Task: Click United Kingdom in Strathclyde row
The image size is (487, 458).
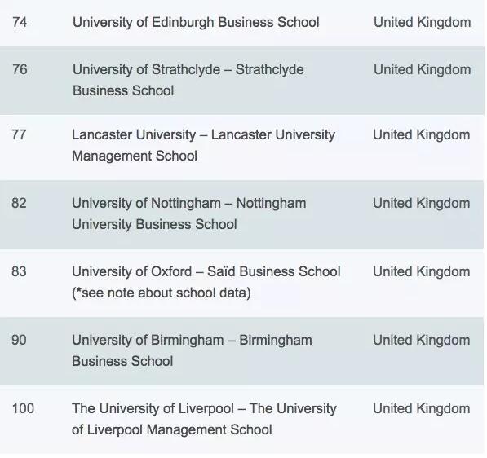Action: [422, 69]
